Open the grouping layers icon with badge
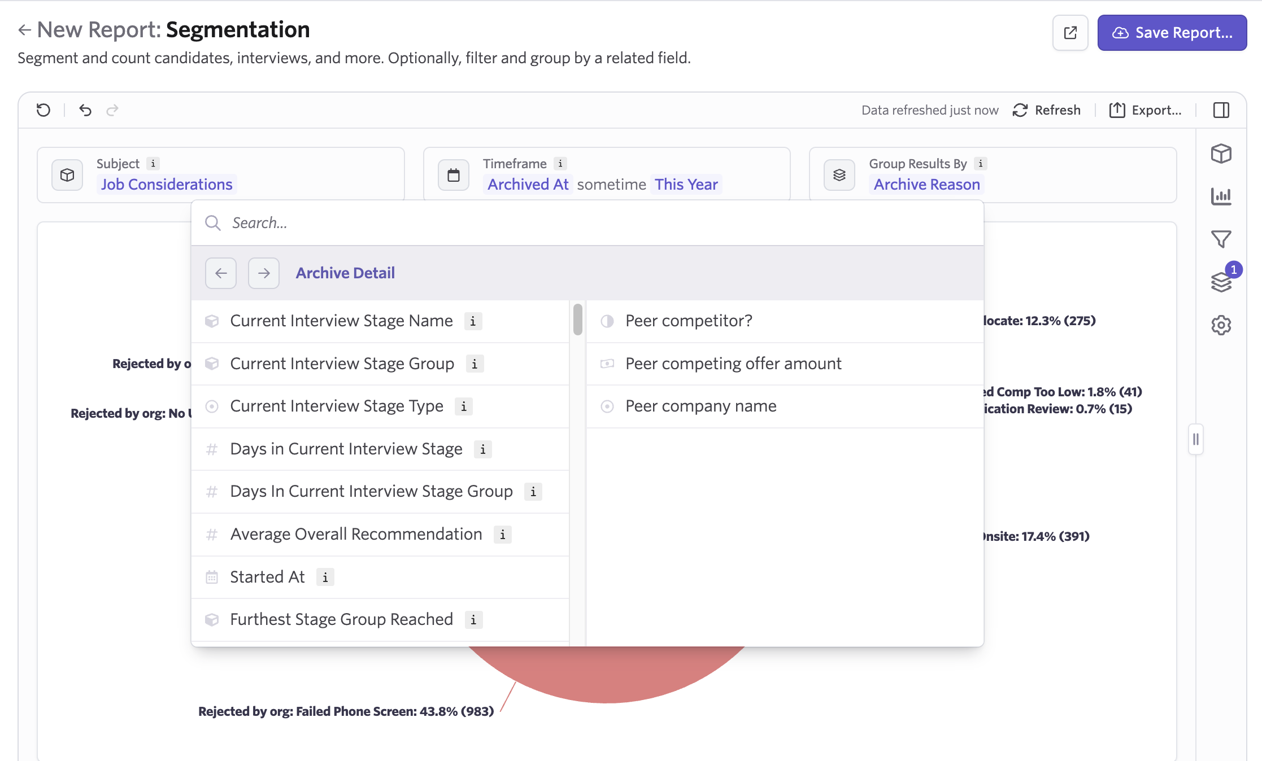 coord(1221,282)
